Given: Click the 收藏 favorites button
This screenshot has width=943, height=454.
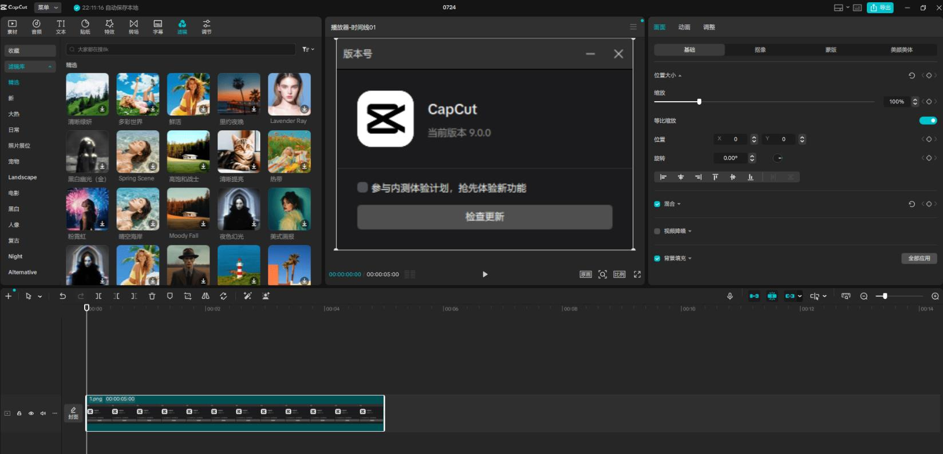Looking at the screenshot, I should click(x=30, y=51).
